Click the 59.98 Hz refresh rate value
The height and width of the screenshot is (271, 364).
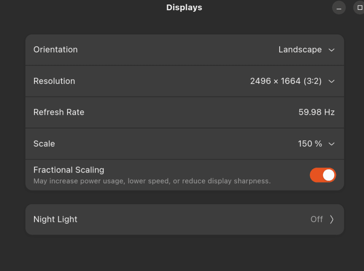(x=316, y=113)
